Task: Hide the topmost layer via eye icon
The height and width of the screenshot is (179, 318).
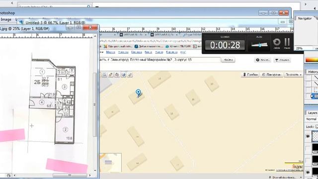Action: point(308,136)
